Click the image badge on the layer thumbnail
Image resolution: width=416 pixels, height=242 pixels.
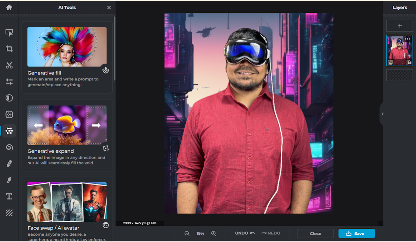pyautogui.click(x=390, y=62)
